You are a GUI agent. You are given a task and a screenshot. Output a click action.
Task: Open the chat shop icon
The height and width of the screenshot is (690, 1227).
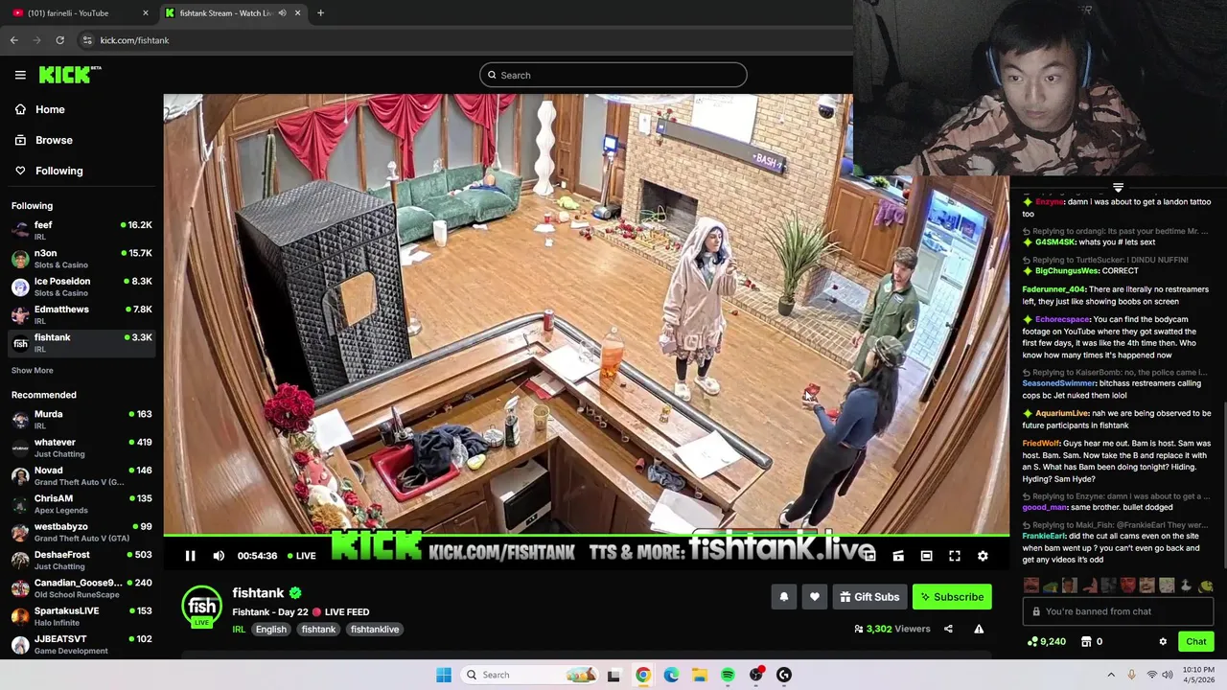pos(1086,642)
